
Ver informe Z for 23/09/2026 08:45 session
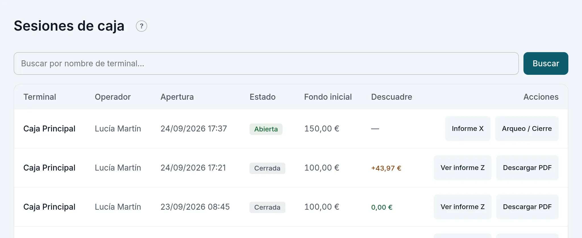[463, 207]
